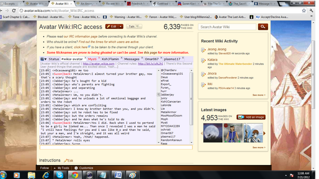The height and width of the screenshot is (179, 319).
Task: Click the Ikki activity edit icon
Action: [203, 85]
